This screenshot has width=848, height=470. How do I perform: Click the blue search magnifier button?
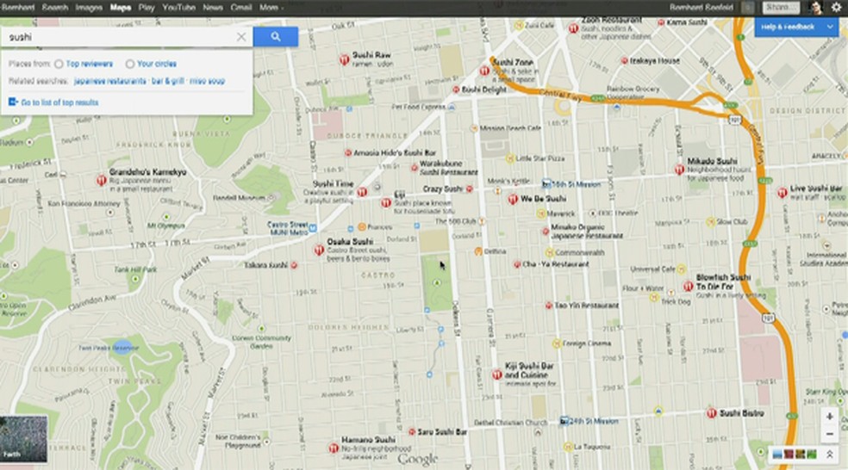(x=275, y=37)
